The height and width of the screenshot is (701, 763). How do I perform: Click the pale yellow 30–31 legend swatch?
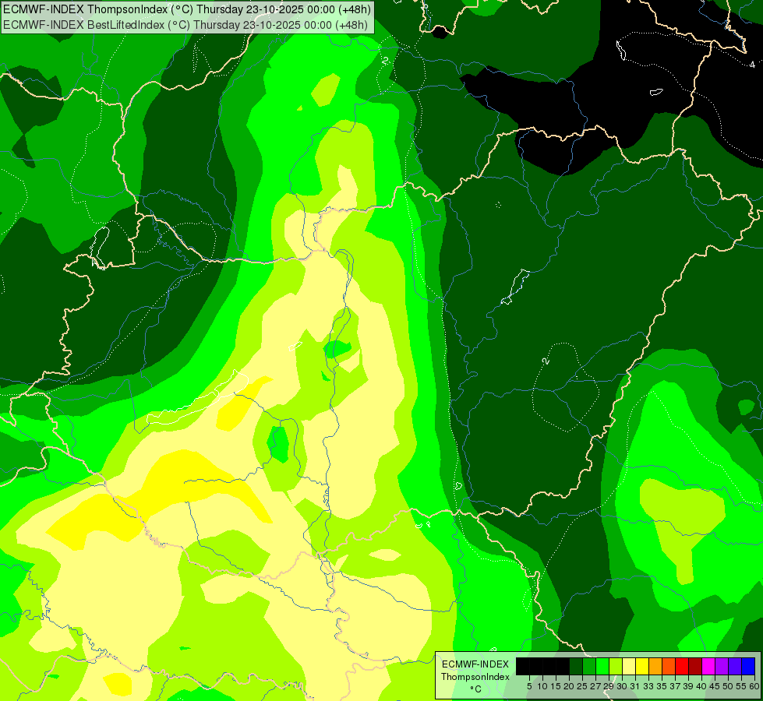click(629, 667)
